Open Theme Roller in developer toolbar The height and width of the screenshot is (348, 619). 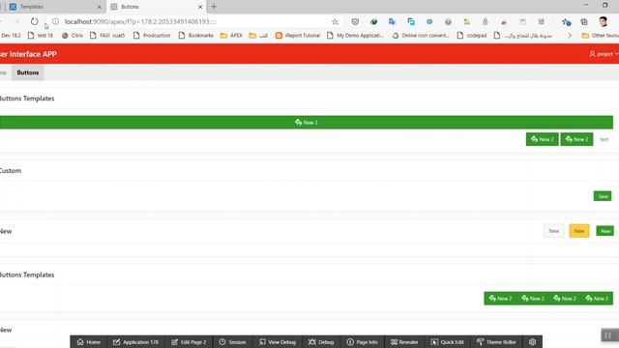click(496, 342)
